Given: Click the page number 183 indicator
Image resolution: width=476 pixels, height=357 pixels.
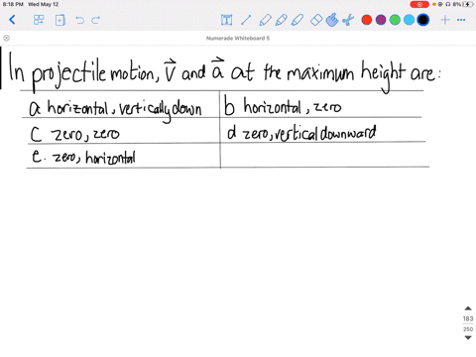Looking at the screenshot, I should point(468,318).
